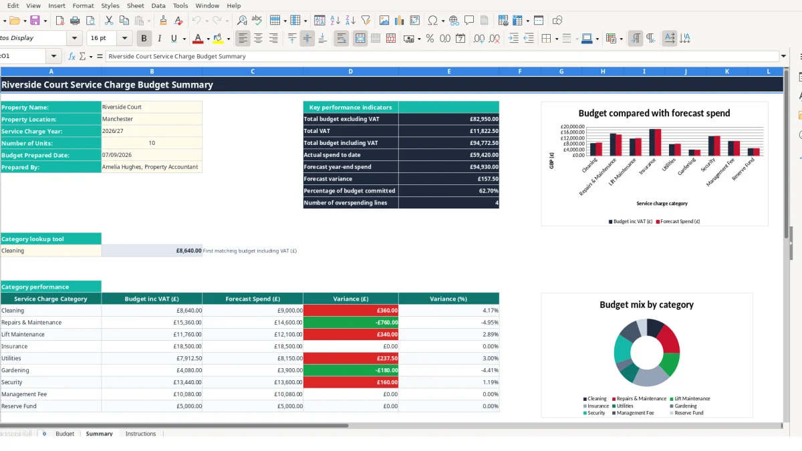Viewport: 802px width, 451px height.
Task: Insert a comment
Action: (470, 21)
